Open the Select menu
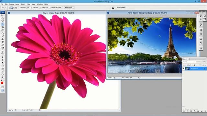This screenshot has width=207, height=116. point(23,4)
